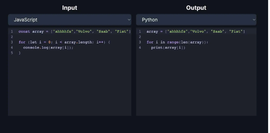Click line number 4 in output gutter
This screenshot has height=133, width=270.
pyautogui.click(x=140, y=47)
